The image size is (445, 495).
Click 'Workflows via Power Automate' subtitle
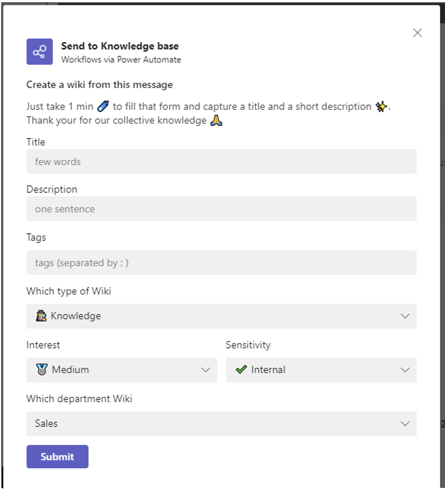pyautogui.click(x=121, y=60)
